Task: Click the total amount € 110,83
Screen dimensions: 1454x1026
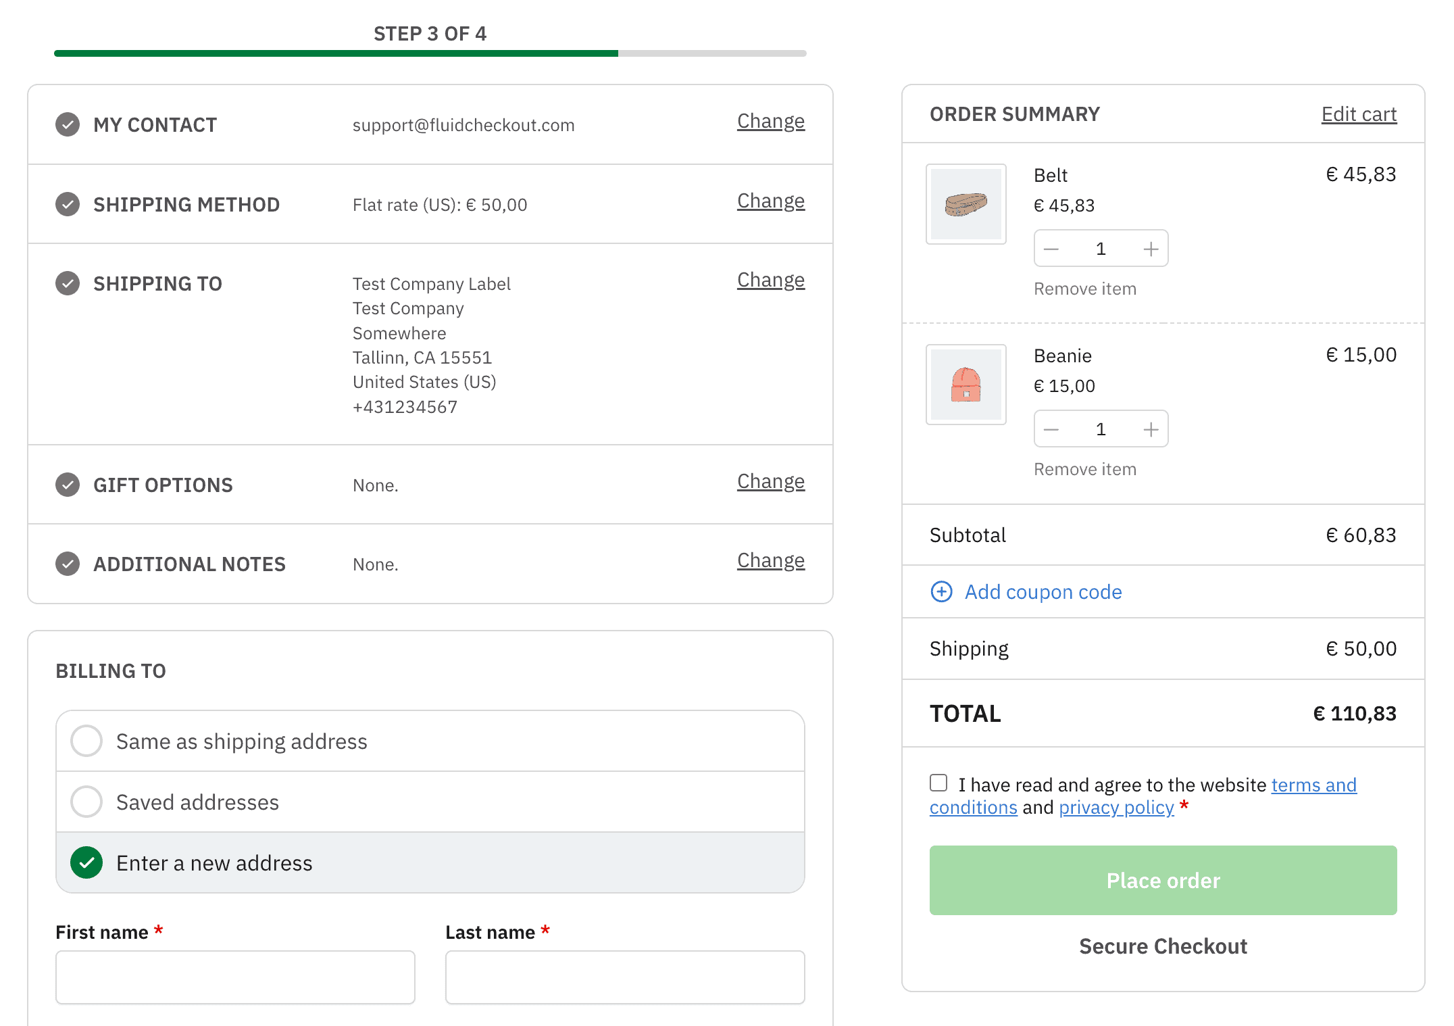Action: click(x=1355, y=713)
